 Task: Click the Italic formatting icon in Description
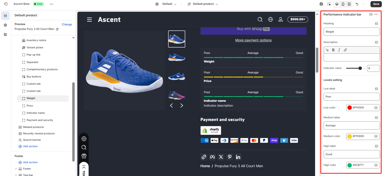click(339, 50)
